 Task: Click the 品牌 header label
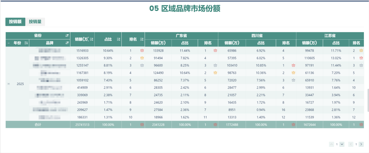[50, 43]
